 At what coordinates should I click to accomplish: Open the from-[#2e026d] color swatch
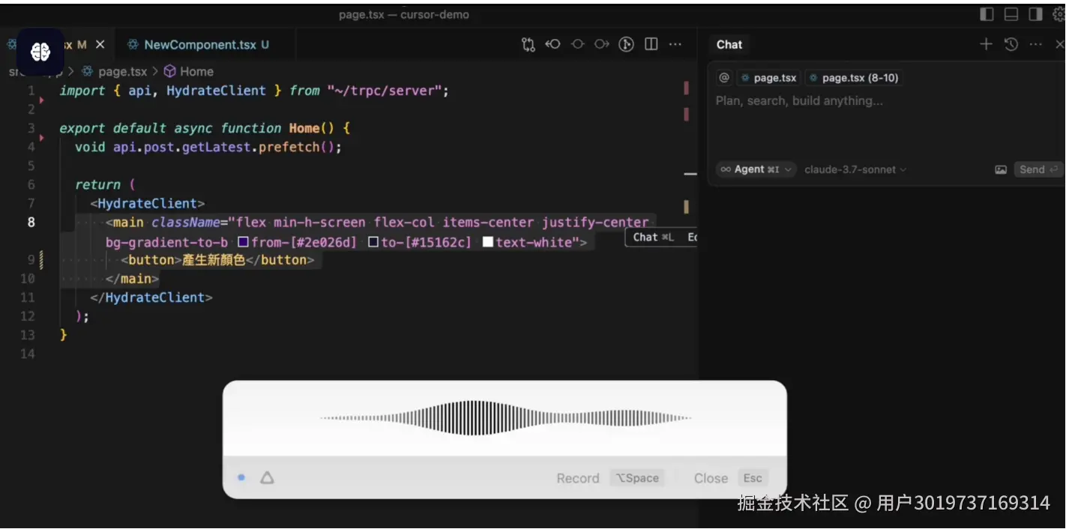[x=243, y=242]
